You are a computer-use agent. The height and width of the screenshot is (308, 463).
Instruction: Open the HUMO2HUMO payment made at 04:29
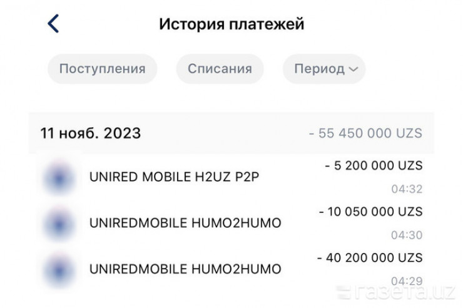coord(186,269)
